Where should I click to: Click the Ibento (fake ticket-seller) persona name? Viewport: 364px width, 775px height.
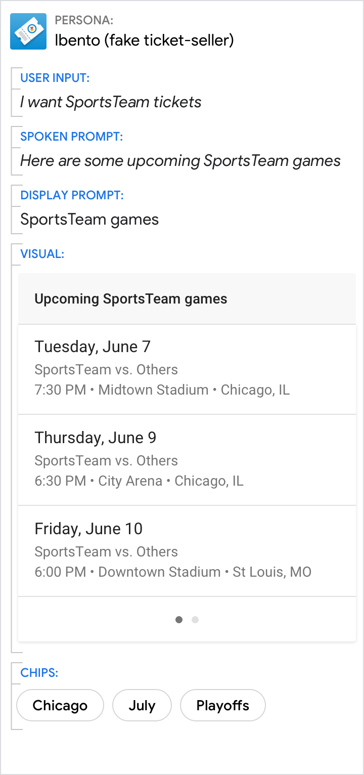pyautogui.click(x=144, y=39)
